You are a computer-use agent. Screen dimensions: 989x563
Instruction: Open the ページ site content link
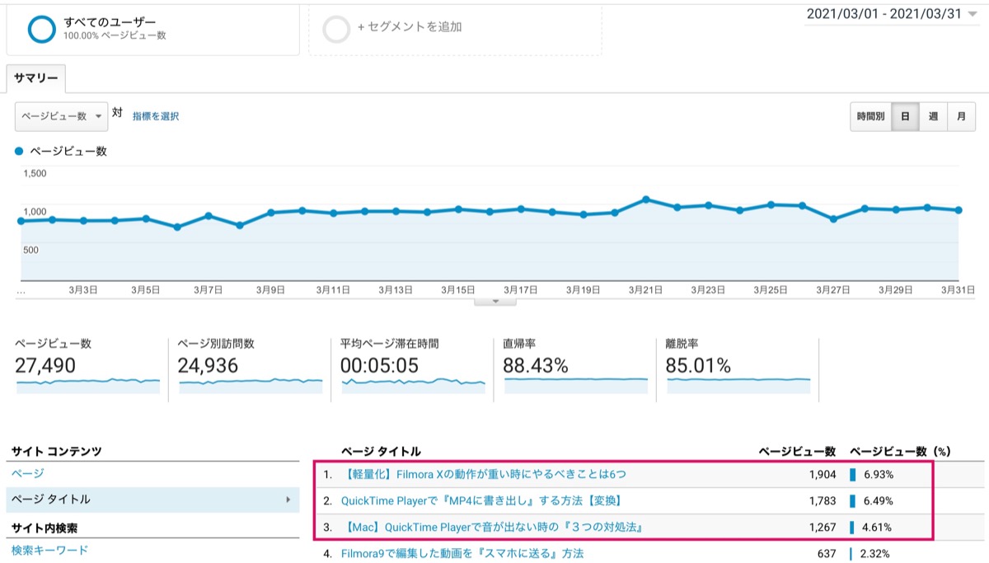28,473
